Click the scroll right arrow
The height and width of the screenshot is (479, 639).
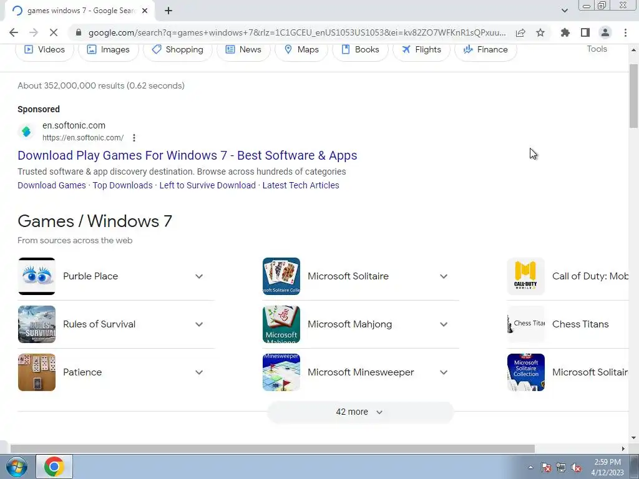623,448
